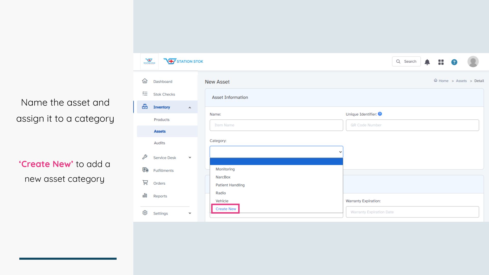Open the apps grid icon

[441, 62]
